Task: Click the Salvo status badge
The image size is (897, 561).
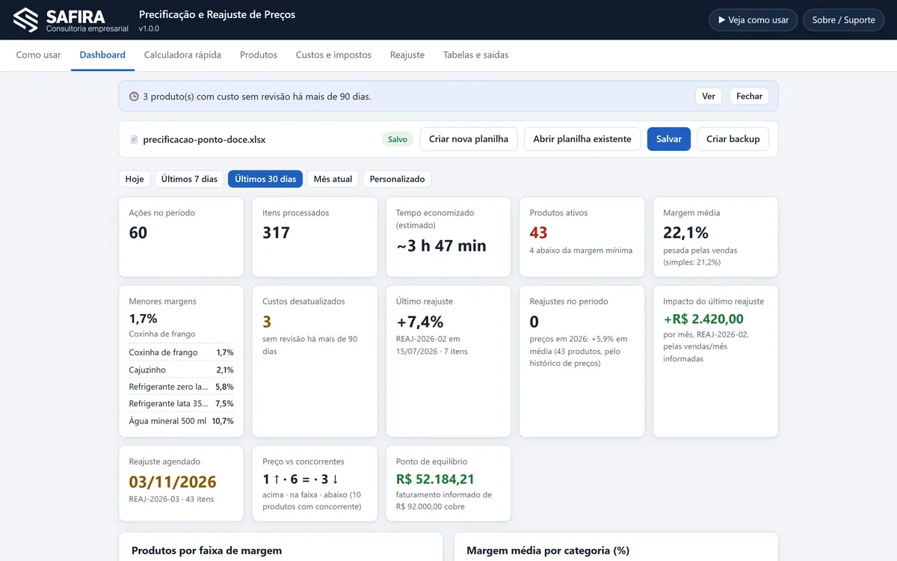Action: click(x=398, y=139)
